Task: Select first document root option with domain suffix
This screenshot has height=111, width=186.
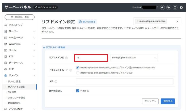Action: 78,67
